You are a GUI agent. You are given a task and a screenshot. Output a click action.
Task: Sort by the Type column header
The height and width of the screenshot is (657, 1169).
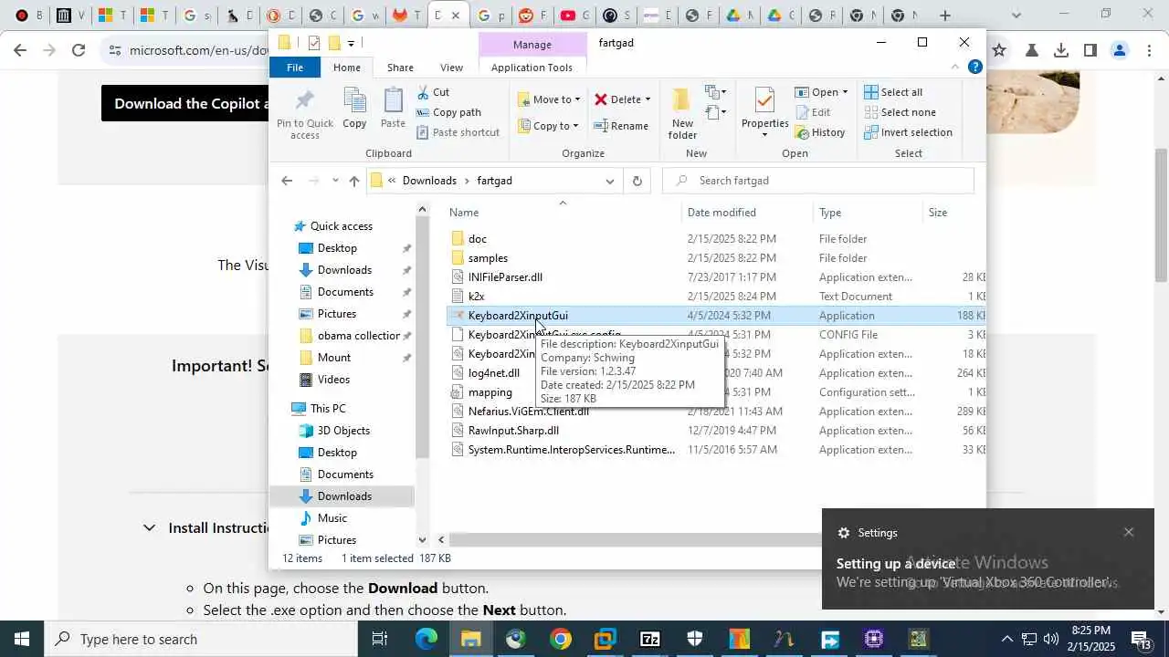tap(830, 213)
